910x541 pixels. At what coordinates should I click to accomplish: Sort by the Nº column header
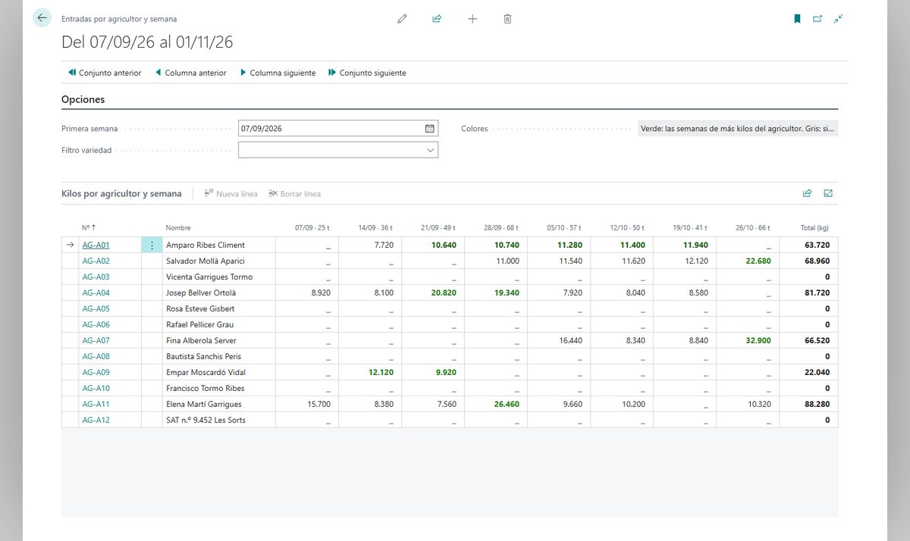(x=89, y=227)
